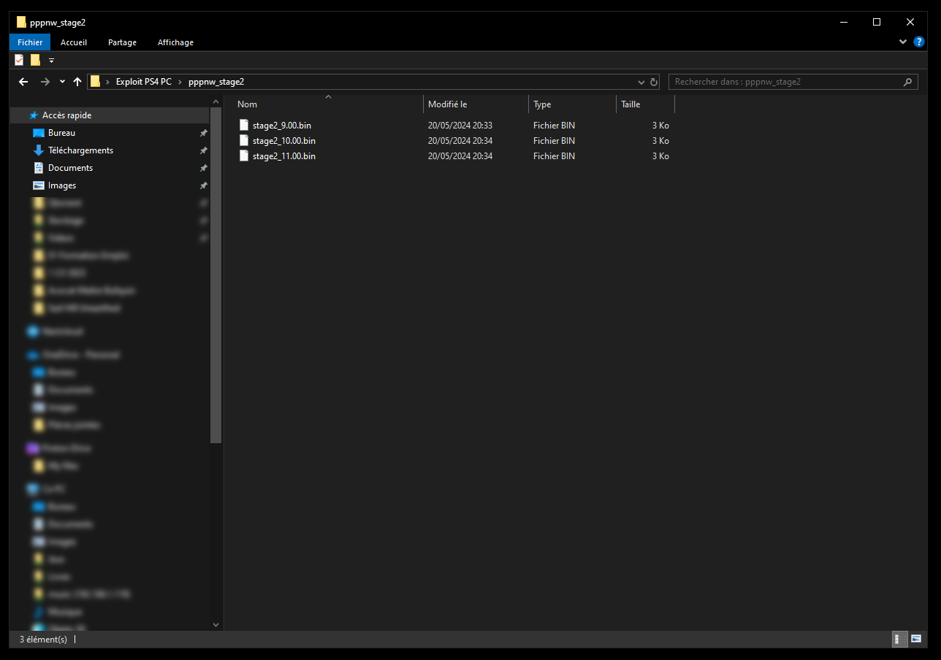
Task: Open the Quick Access Toolbar customize dropdown
Action: point(51,60)
